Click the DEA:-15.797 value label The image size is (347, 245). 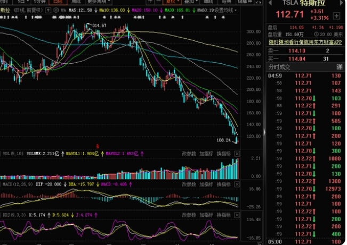point(81,184)
